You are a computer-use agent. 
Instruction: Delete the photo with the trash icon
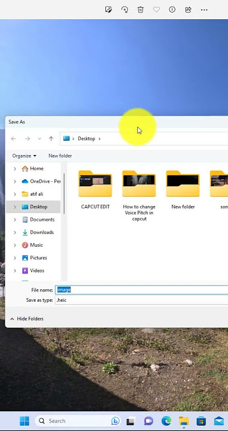(x=141, y=10)
